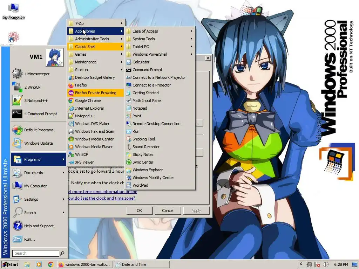Open XPS Viewer

point(96,162)
